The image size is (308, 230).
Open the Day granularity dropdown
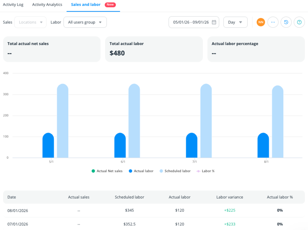point(235,22)
